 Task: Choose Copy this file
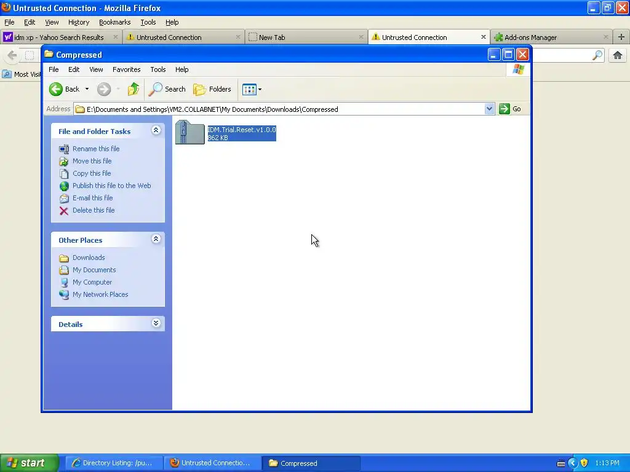point(92,173)
